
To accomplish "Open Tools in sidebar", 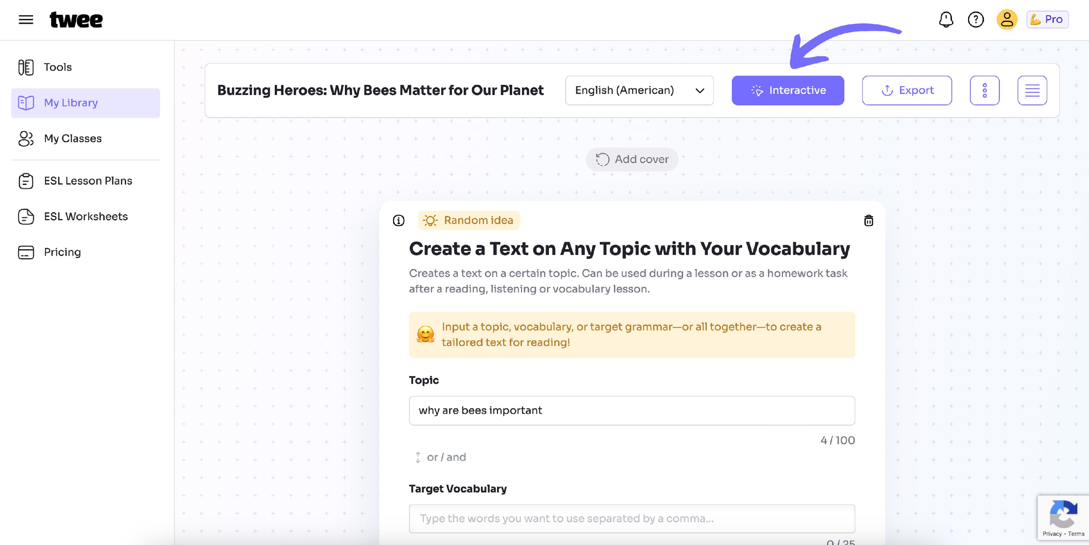I will [85, 67].
